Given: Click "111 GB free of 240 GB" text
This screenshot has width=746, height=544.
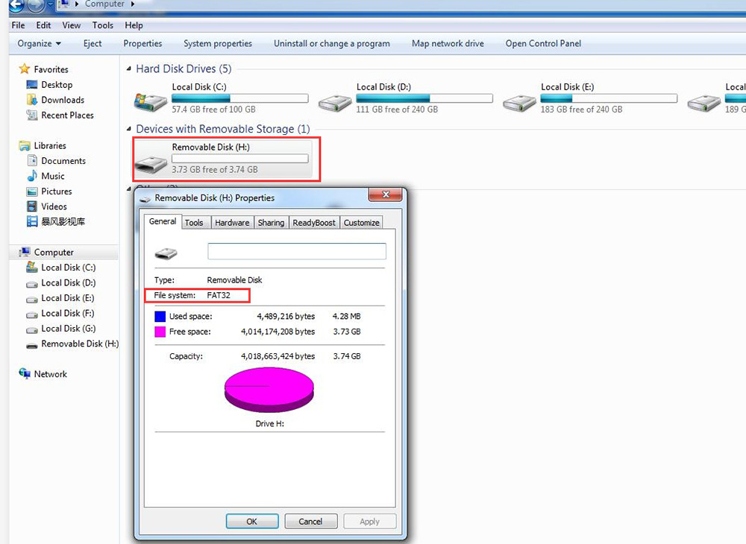Looking at the screenshot, I should 397,110.
